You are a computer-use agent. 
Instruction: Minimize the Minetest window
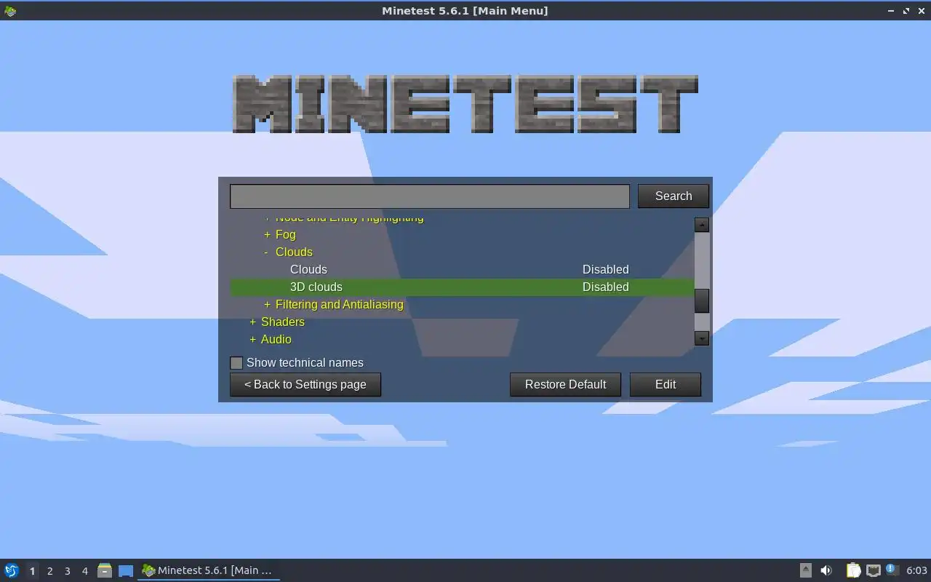pos(891,11)
